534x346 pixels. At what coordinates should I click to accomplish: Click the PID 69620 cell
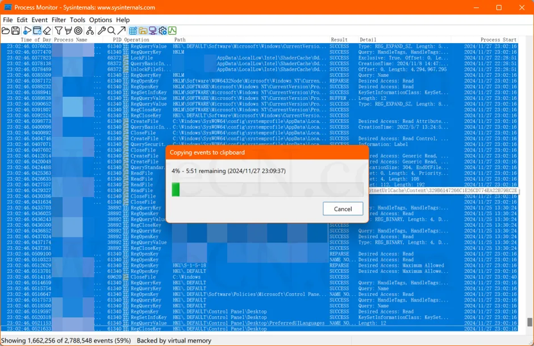coord(114,277)
